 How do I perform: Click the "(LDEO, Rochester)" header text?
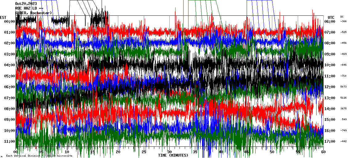pos(33,13)
